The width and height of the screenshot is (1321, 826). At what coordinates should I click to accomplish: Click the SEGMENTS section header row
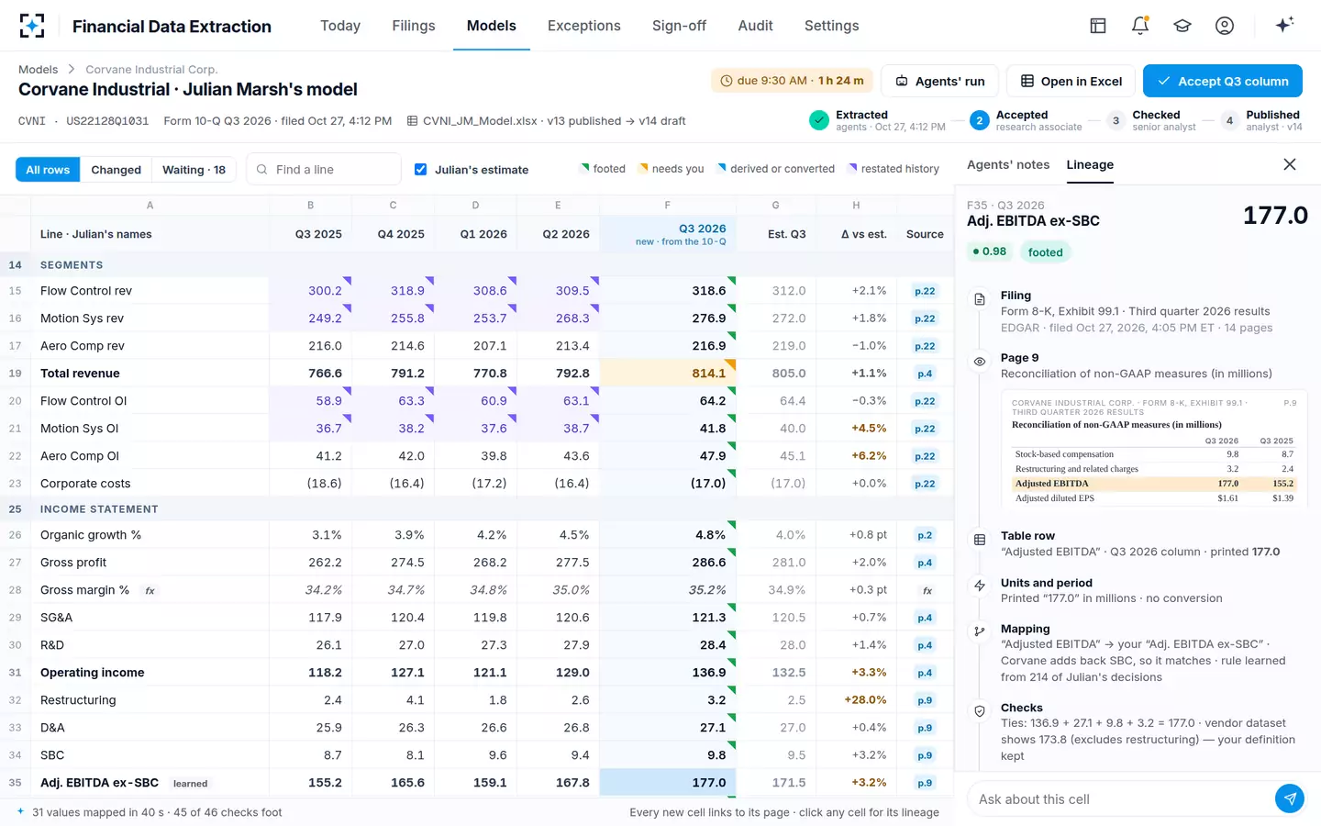(477, 264)
